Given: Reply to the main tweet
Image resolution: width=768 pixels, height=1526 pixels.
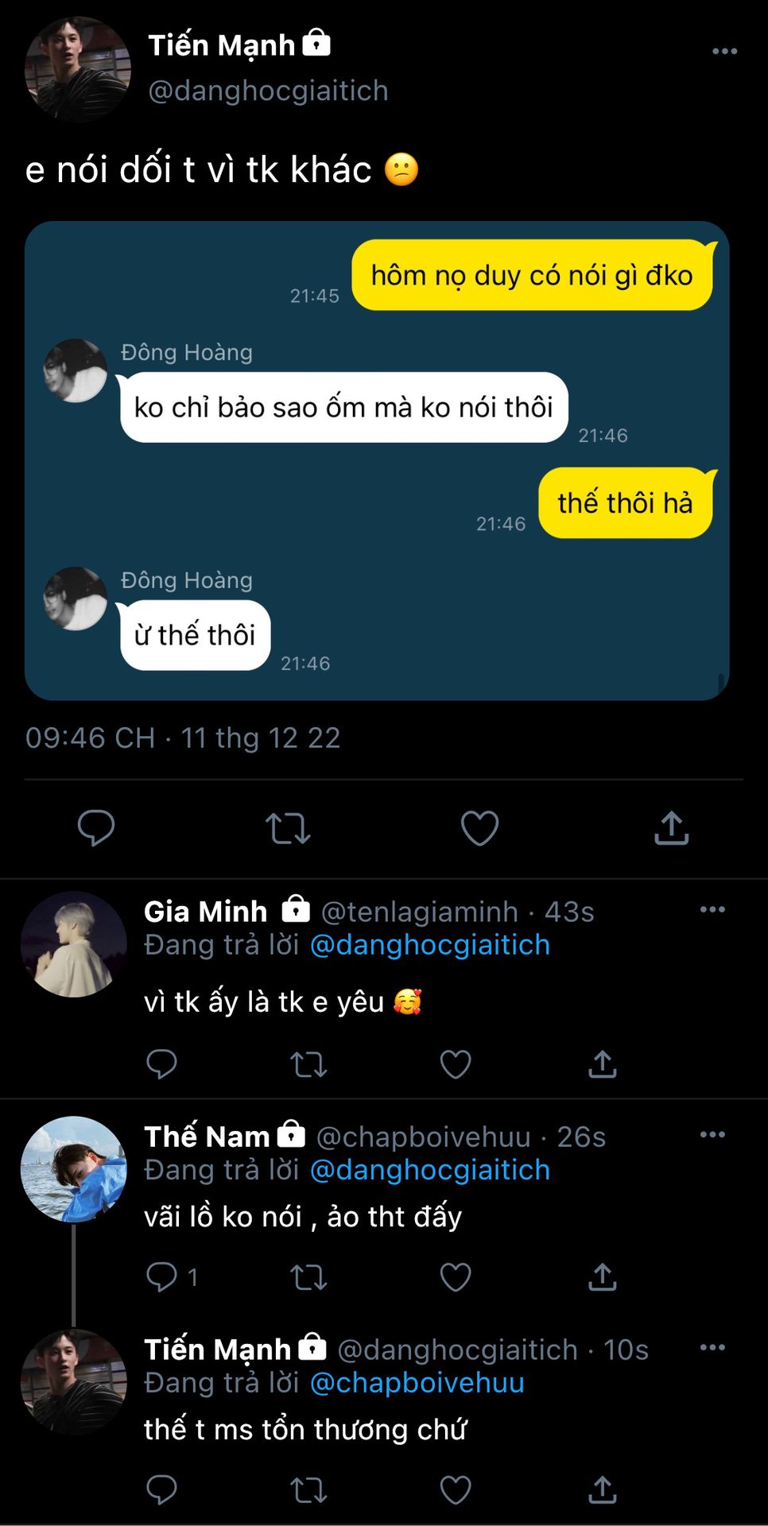Looking at the screenshot, I should point(96,828).
